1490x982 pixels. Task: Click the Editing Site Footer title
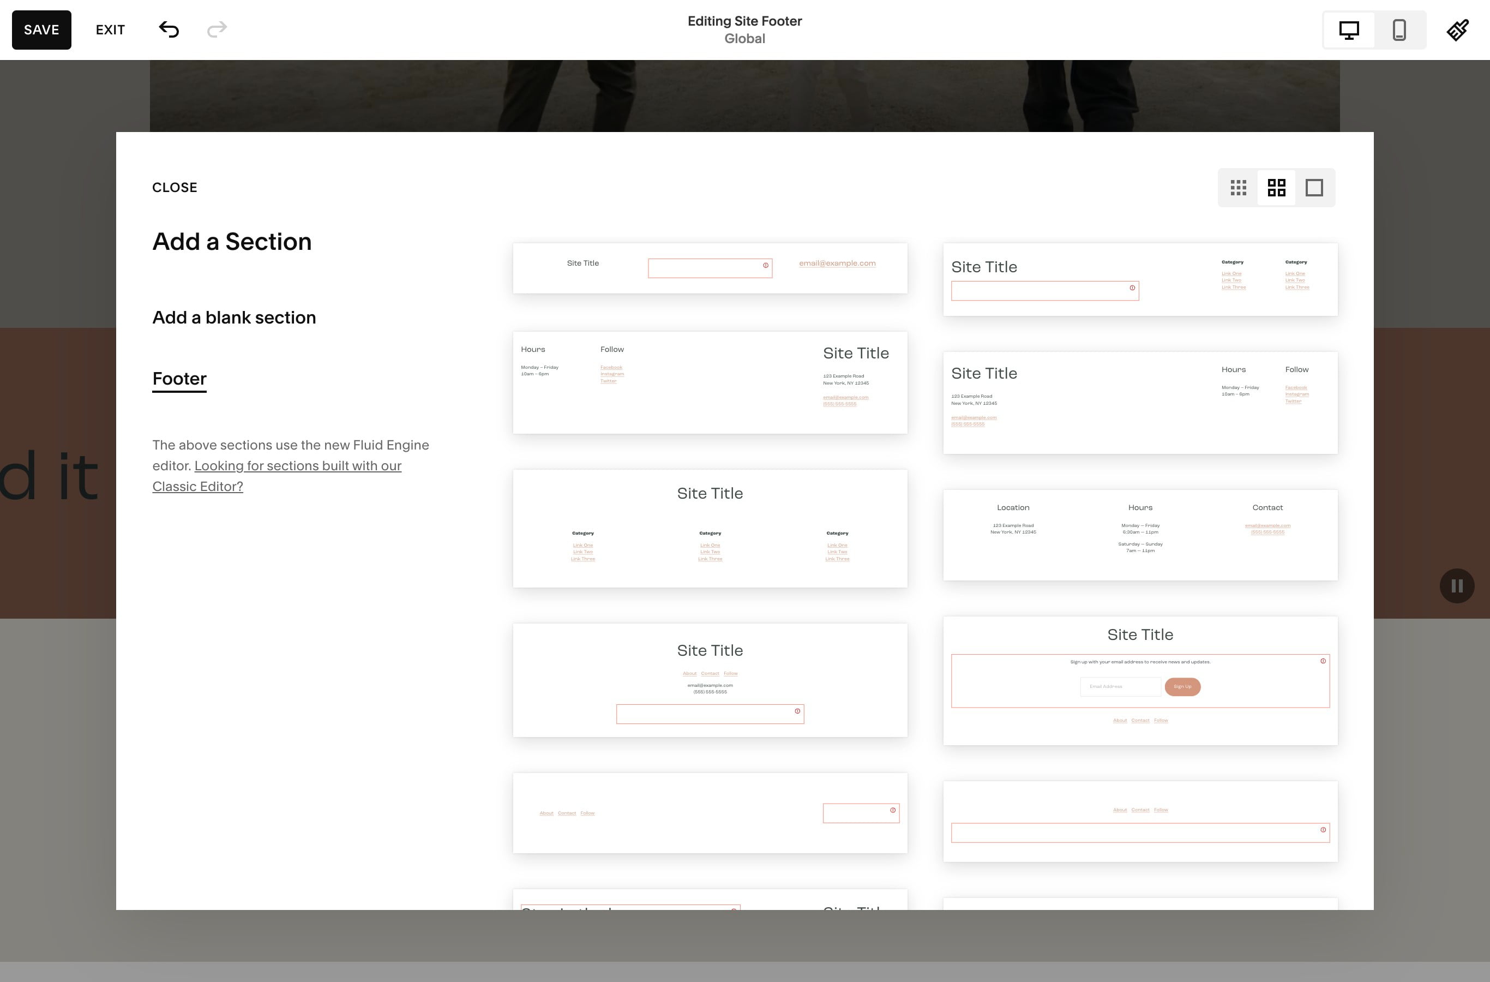744,21
